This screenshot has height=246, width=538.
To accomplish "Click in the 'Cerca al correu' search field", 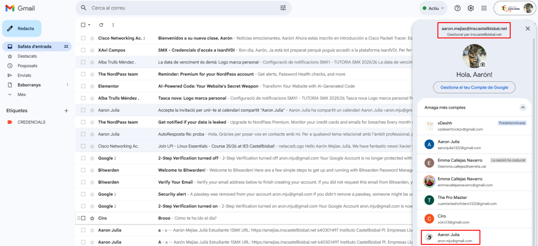I will (x=179, y=8).
